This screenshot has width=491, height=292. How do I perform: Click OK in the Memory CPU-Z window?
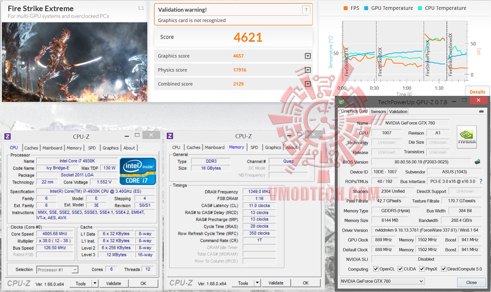point(306,283)
